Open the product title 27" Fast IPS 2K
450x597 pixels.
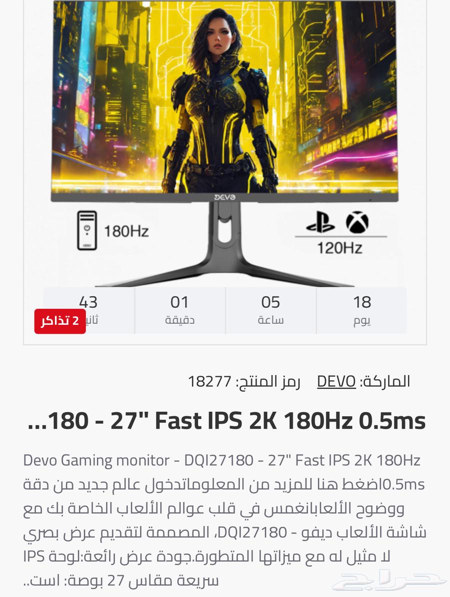coord(226,421)
